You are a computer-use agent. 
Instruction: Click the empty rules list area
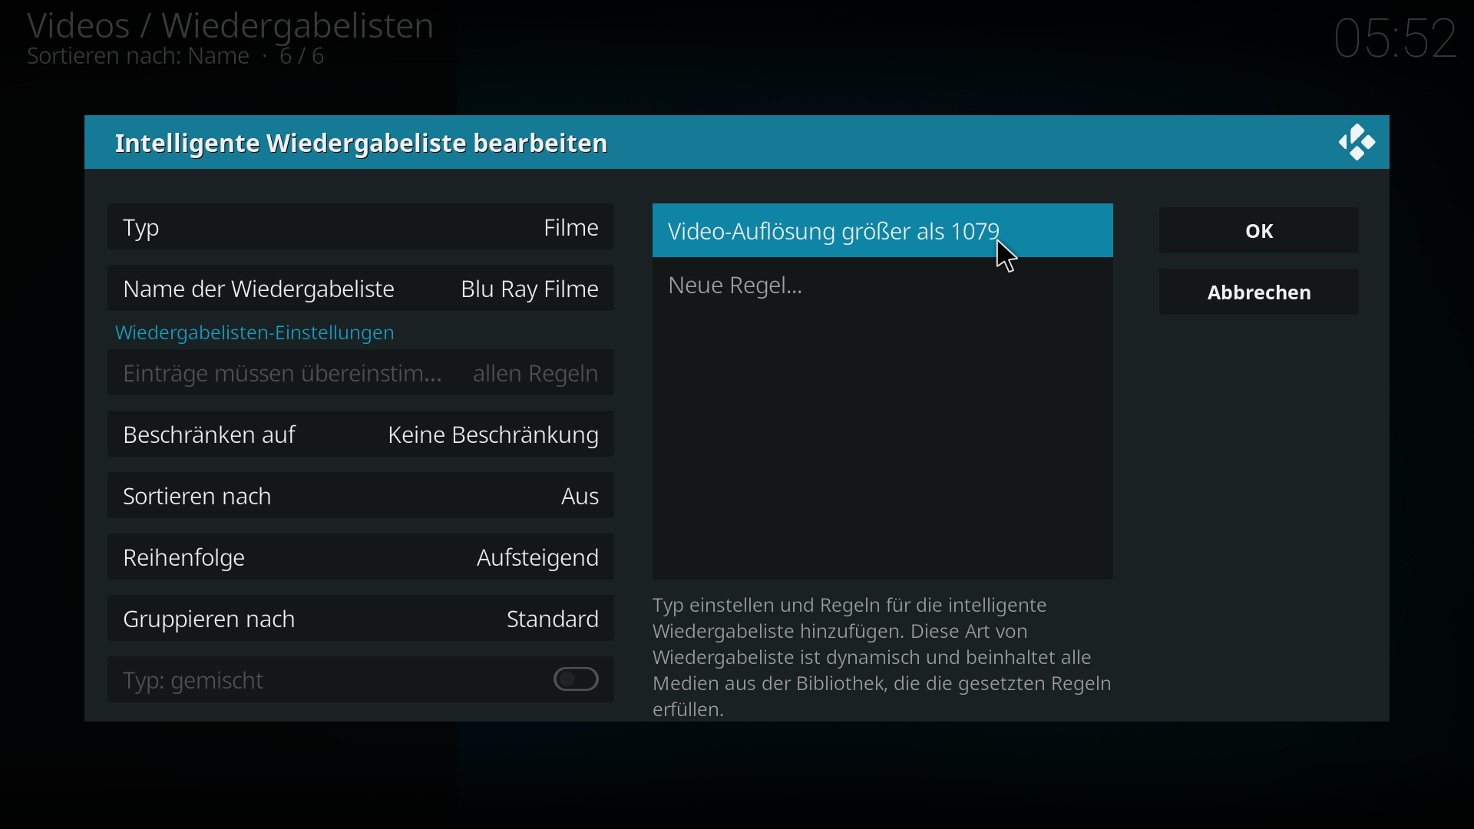(883, 445)
